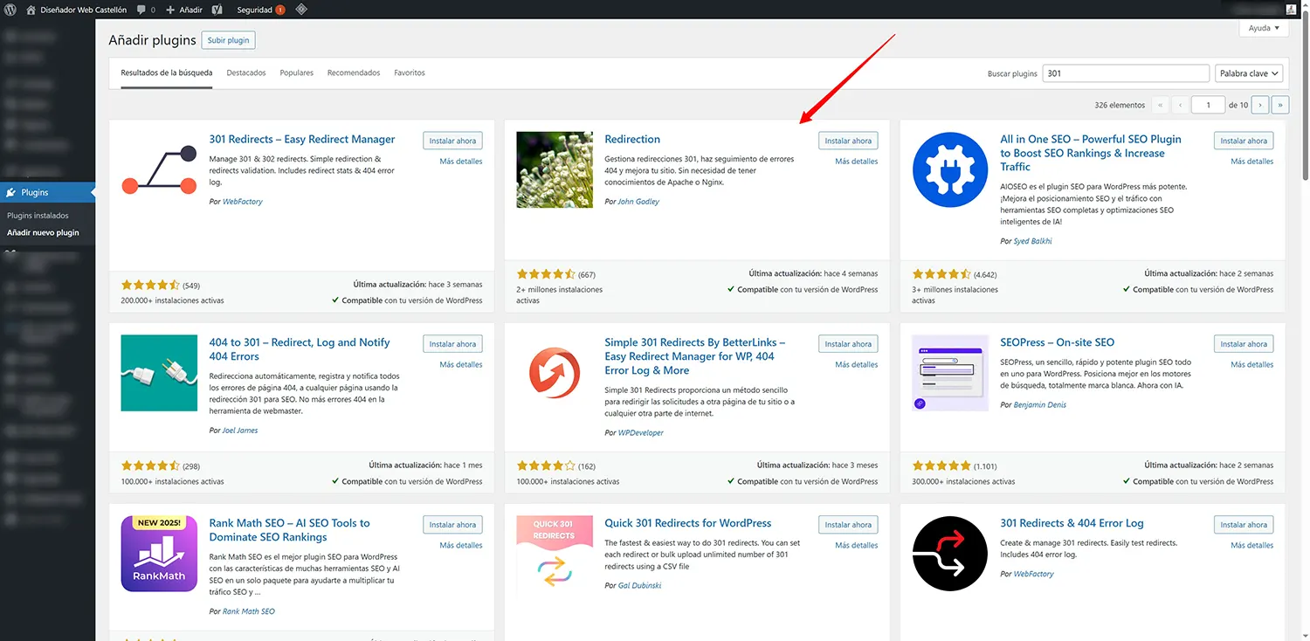Click the Añadir plus icon in the admin bar
The image size is (1310, 641).
tap(172, 10)
